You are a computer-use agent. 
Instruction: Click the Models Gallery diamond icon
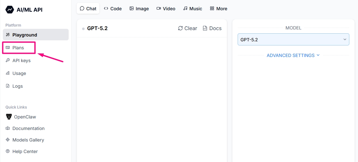click(8, 140)
